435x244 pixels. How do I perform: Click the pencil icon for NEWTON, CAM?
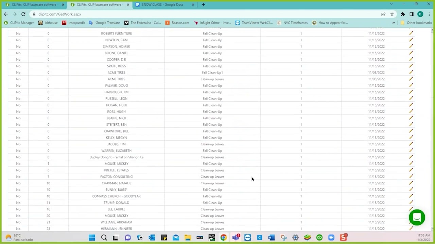[x=411, y=40]
